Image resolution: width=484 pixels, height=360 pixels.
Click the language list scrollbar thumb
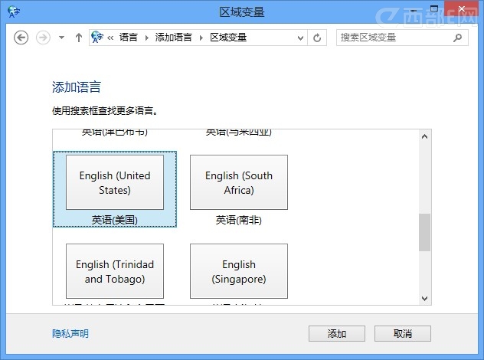(424, 232)
